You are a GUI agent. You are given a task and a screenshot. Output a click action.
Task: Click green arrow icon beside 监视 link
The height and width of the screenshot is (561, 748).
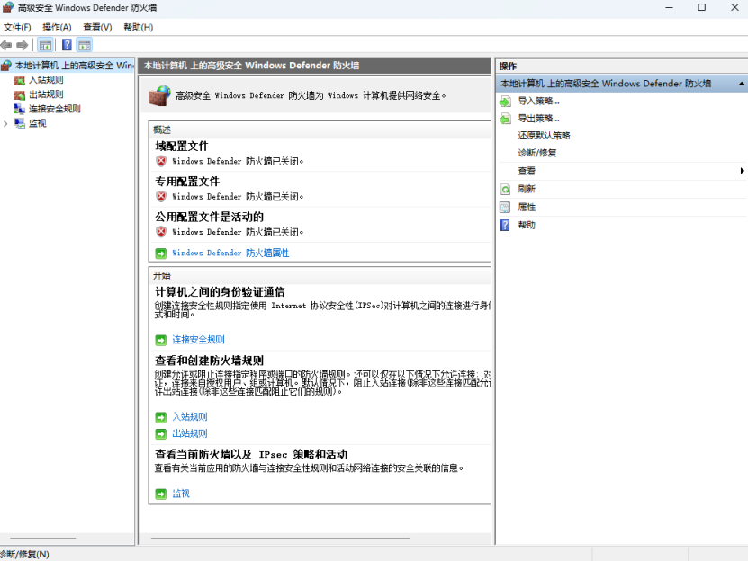(161, 494)
